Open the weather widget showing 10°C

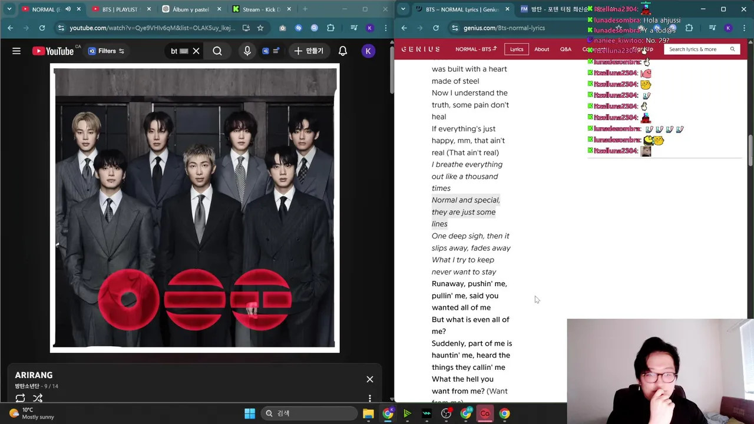pyautogui.click(x=32, y=413)
